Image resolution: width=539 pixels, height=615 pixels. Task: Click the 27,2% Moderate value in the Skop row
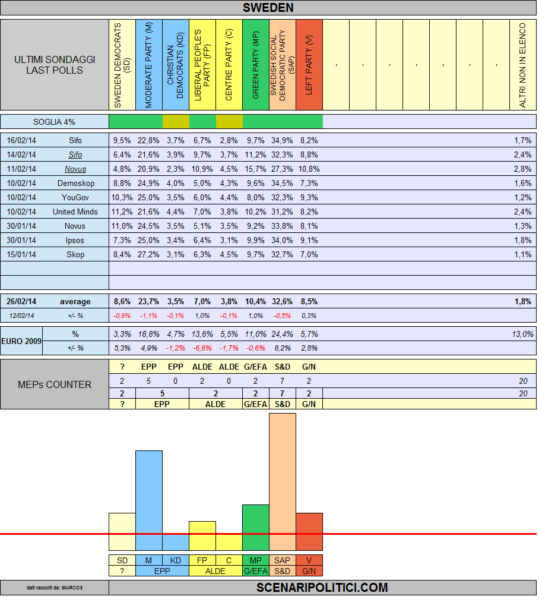click(148, 254)
